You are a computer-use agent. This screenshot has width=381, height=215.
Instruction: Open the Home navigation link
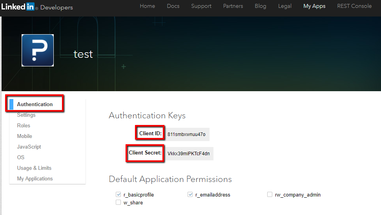(148, 6)
